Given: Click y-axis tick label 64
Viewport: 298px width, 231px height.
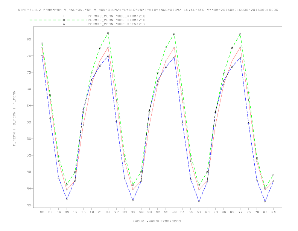Looking at the screenshot, I should (x=29, y=105).
